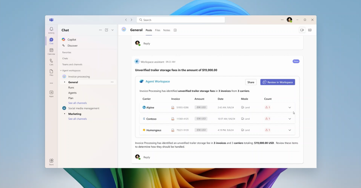Show more apps ellipsis in sidebar
This screenshot has width=361, height=188.
pos(51,83)
